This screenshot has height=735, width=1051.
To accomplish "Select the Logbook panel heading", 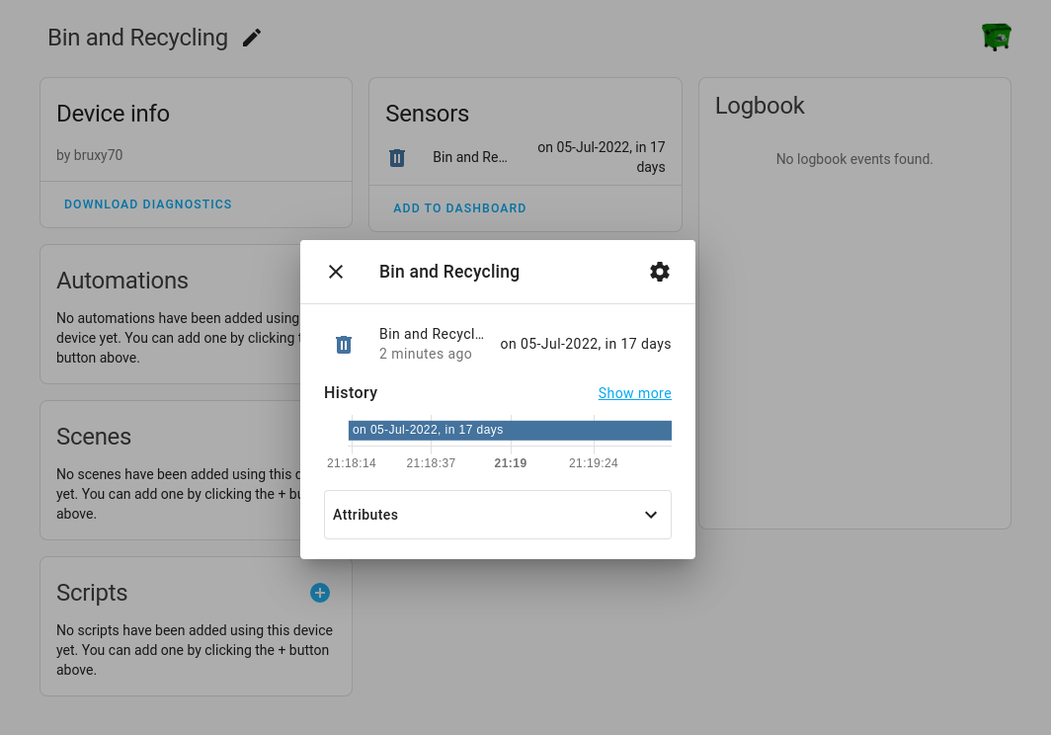I will 760,106.
